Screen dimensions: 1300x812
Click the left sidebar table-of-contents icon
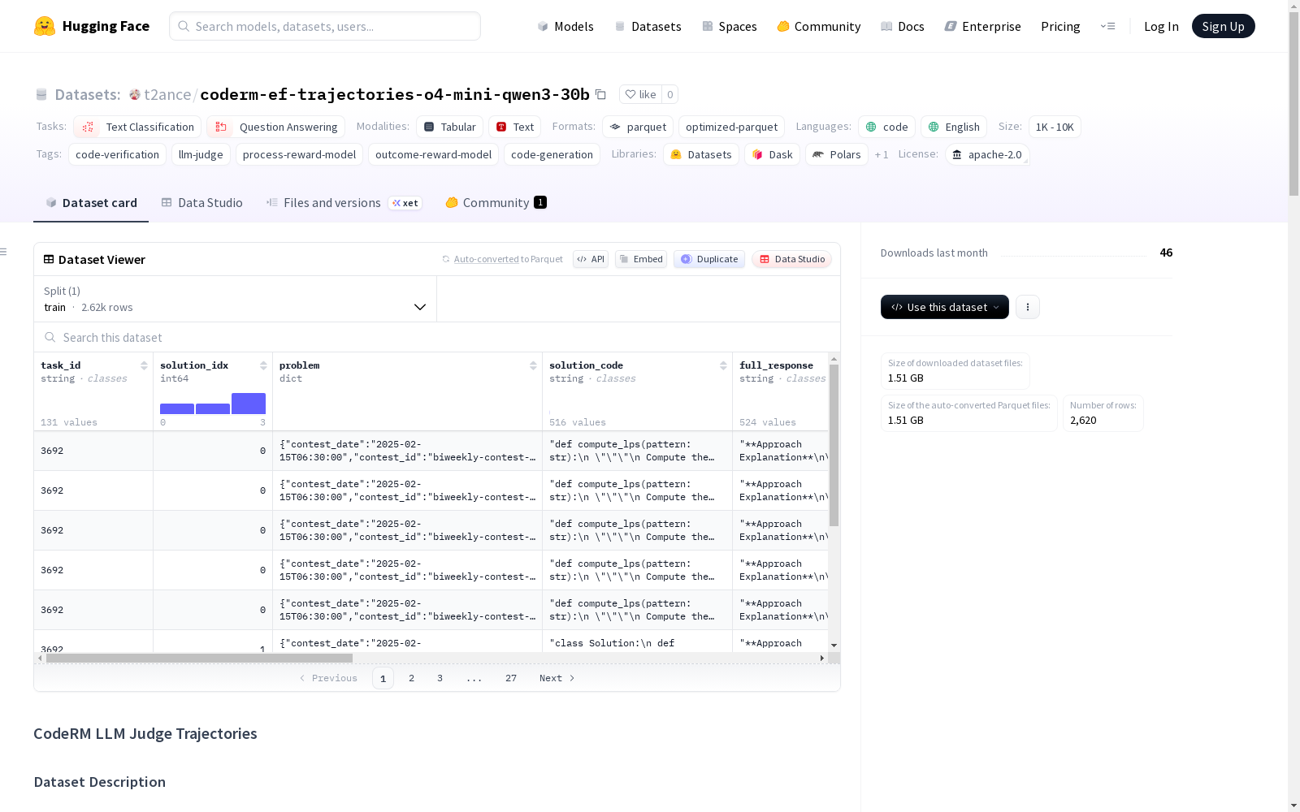tap(4, 252)
